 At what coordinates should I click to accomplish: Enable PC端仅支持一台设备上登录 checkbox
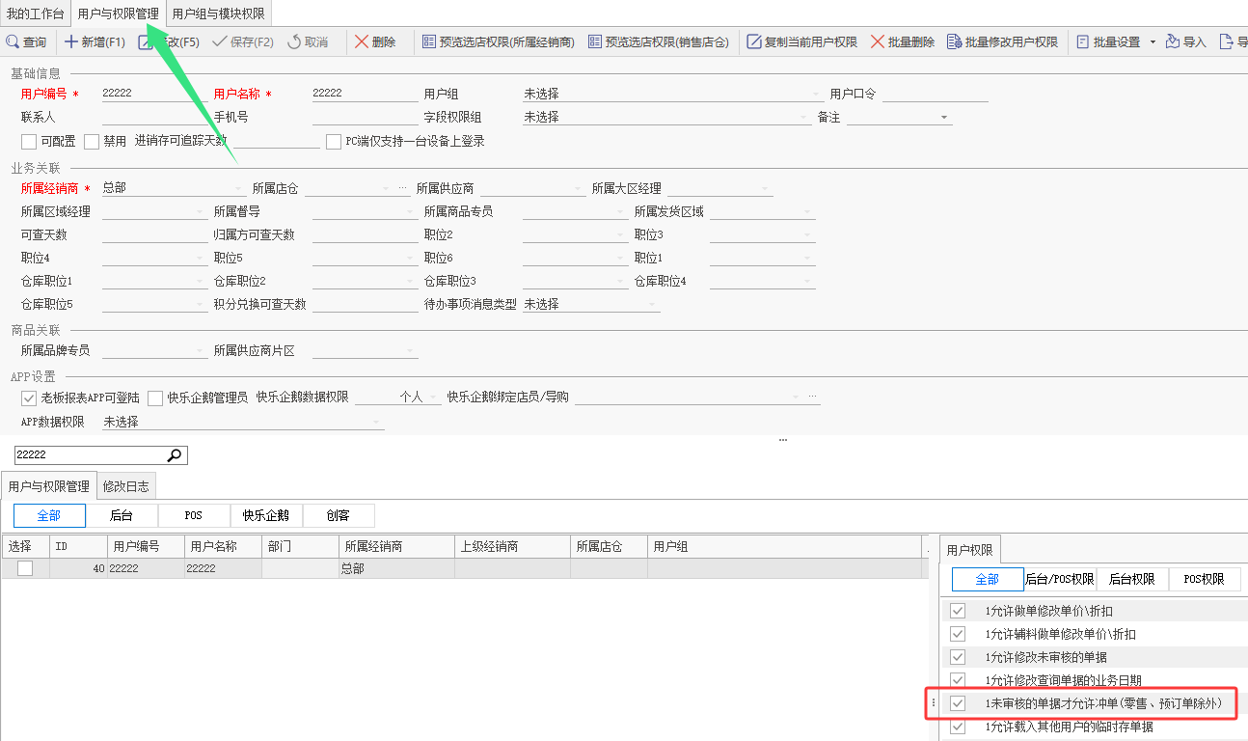(334, 142)
